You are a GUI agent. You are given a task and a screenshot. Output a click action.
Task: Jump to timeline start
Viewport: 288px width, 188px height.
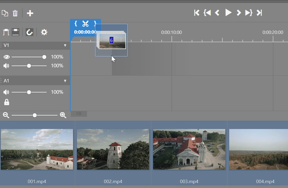197,13
